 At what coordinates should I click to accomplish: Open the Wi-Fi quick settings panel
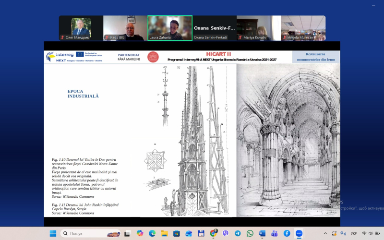coord(364,233)
